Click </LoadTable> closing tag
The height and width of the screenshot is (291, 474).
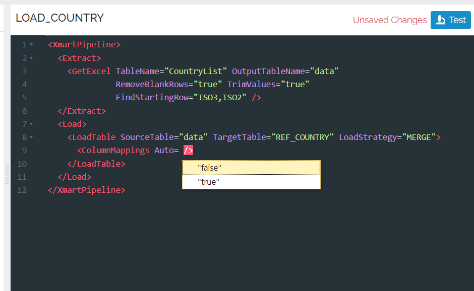pos(96,164)
